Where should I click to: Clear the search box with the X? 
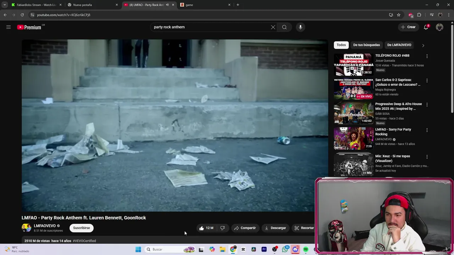273,27
